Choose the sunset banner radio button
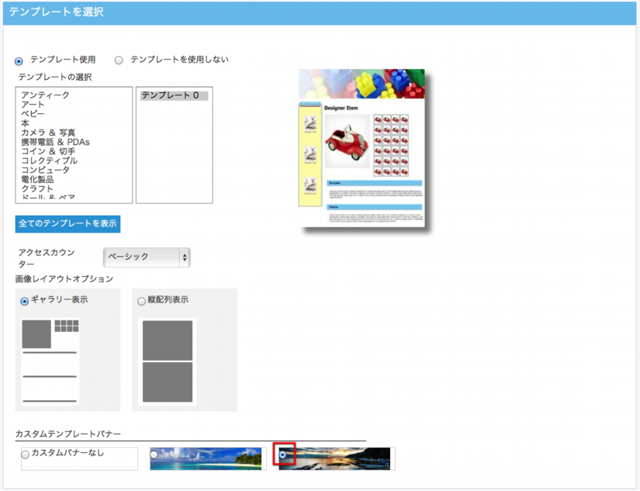Viewport: 640px width, 491px height. [284, 455]
